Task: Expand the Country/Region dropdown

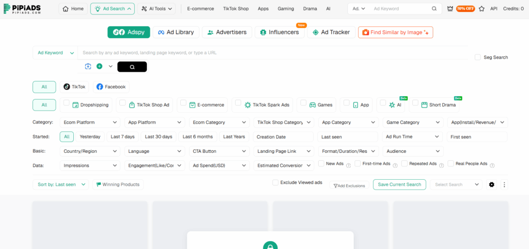Action: [90, 151]
